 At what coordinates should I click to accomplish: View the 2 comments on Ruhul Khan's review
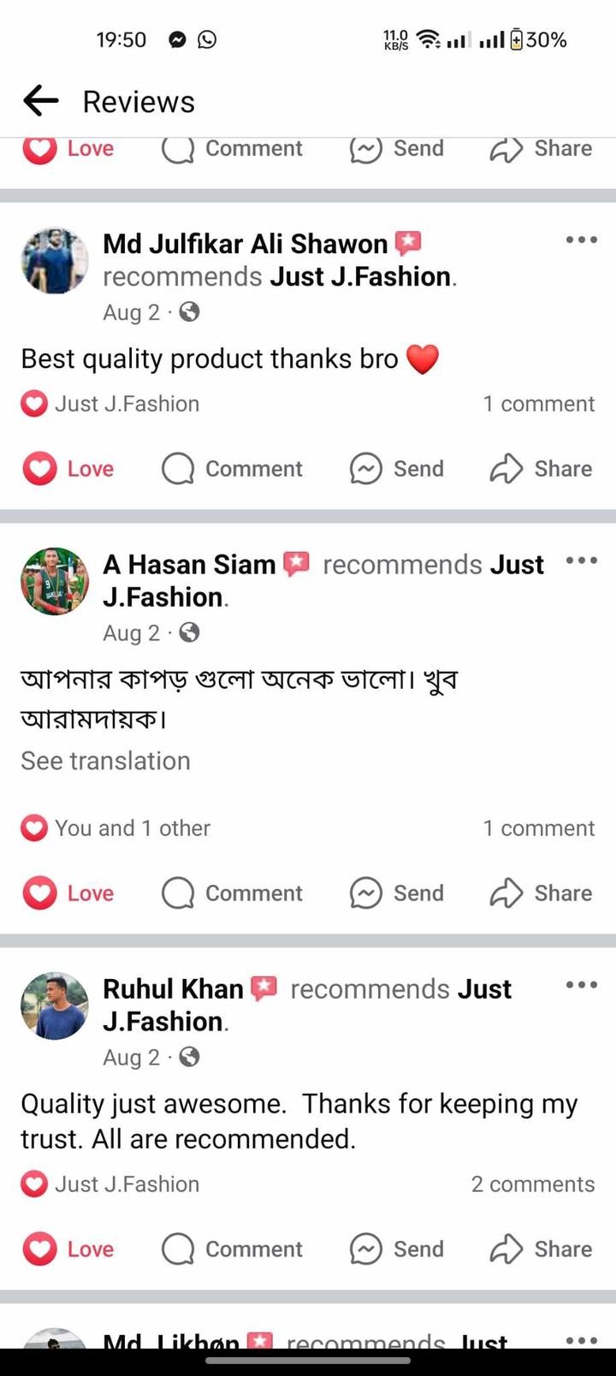(x=532, y=1184)
